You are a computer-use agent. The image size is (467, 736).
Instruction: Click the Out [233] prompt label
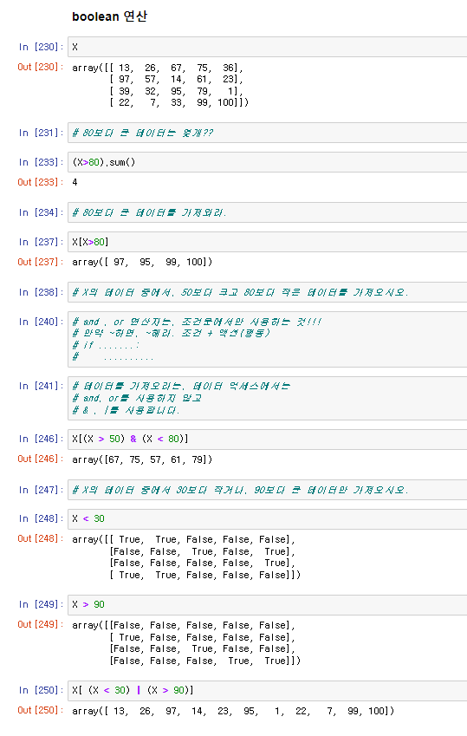[x=41, y=182]
